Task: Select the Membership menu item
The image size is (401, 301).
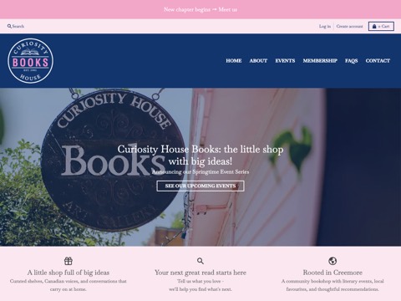Action: point(320,61)
